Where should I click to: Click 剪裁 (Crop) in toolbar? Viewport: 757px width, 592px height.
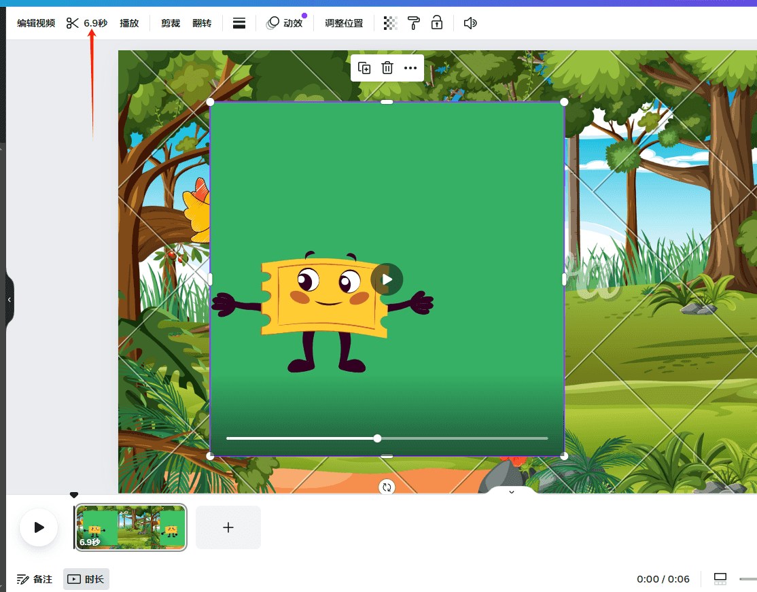coord(171,23)
